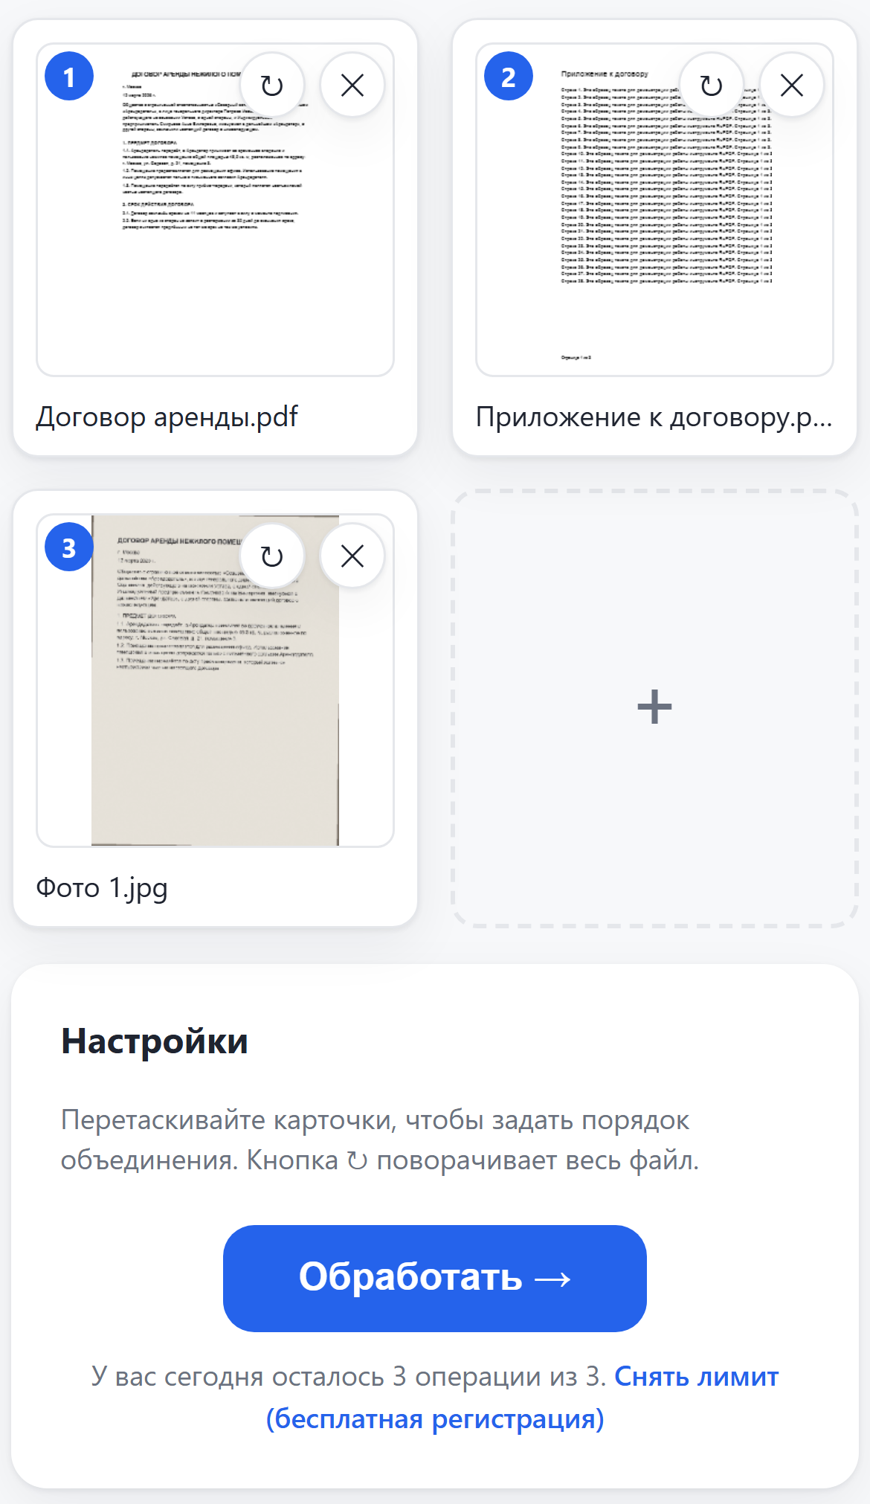Rotate the Приложение к договору file
The width and height of the screenshot is (870, 1504).
click(x=712, y=86)
